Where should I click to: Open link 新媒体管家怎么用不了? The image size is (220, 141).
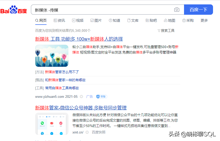[x=62, y=72]
